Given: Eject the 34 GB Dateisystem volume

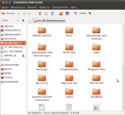Looking at the screenshot, I should [23, 43].
